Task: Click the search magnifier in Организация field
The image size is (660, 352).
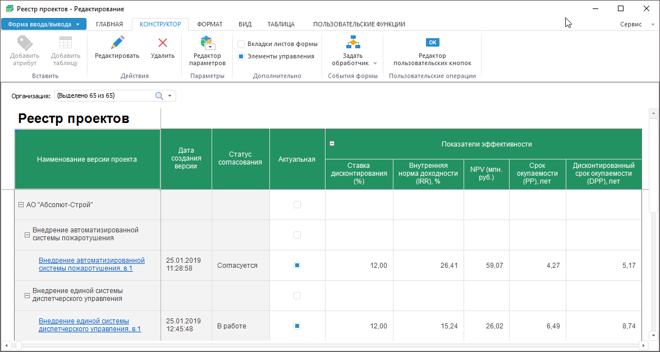Action: pos(159,96)
